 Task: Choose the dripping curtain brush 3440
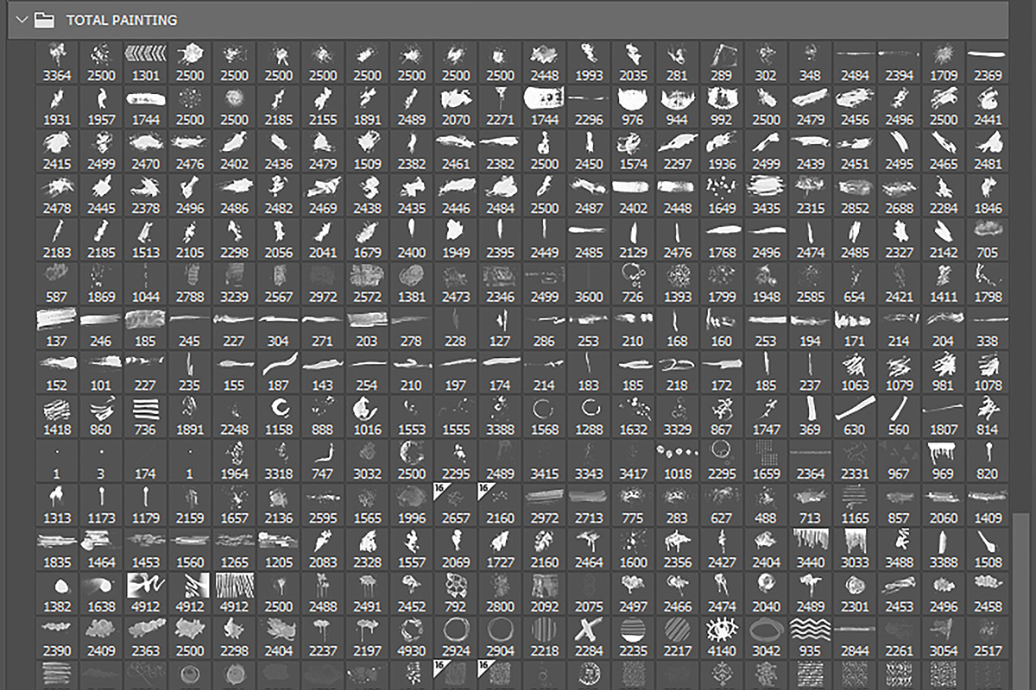point(811,549)
